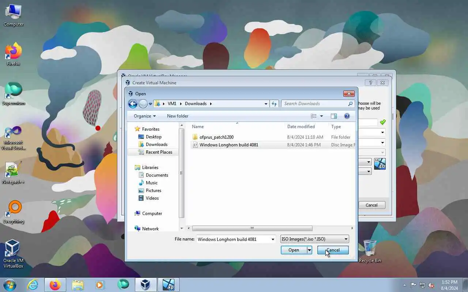Open the Recycle Bin on the desktop
468x292 pixels.
point(370,251)
